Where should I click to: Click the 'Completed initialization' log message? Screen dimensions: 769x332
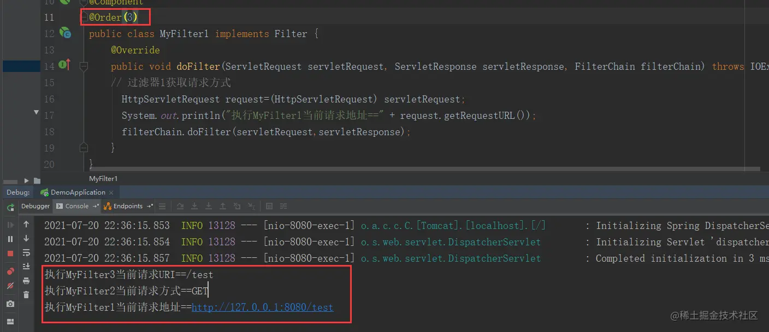point(682,258)
